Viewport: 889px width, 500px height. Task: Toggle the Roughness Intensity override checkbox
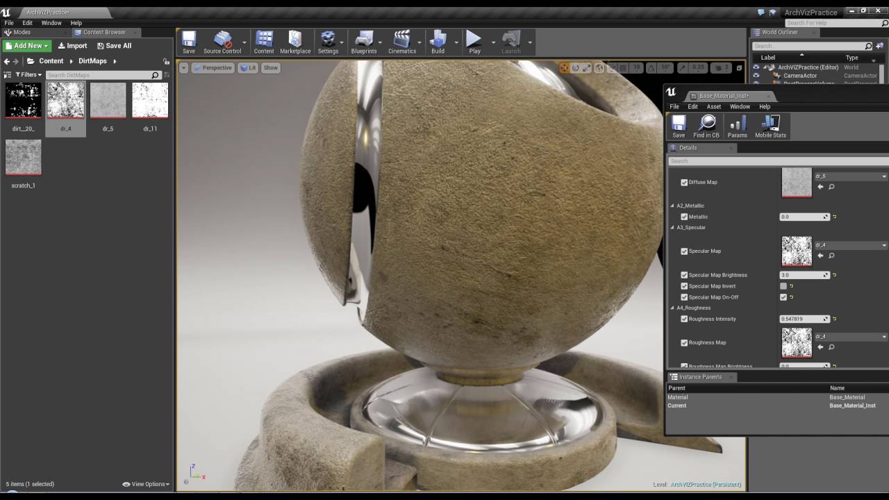tap(684, 319)
